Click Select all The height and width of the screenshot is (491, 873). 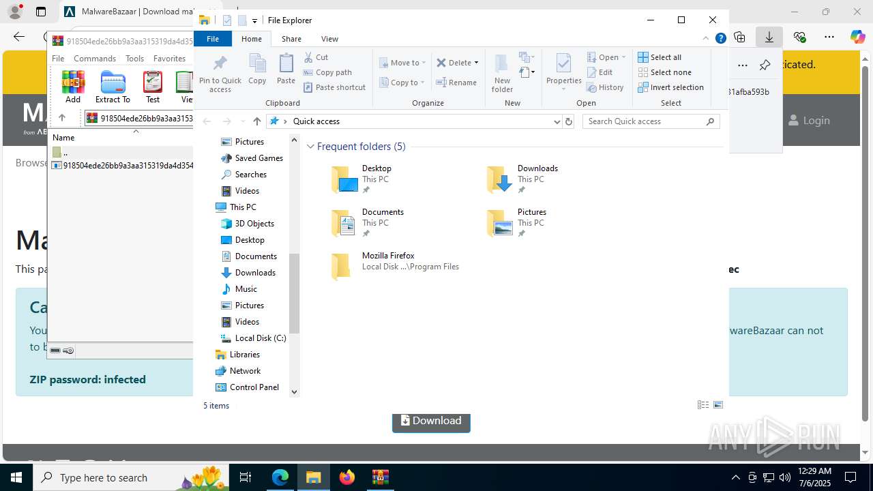coord(660,57)
